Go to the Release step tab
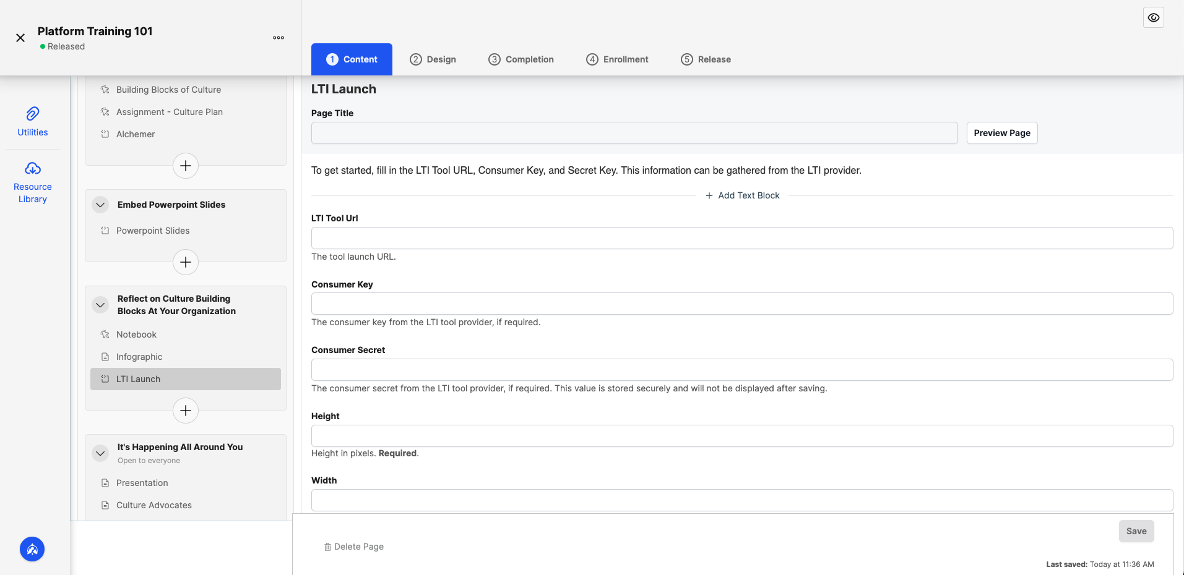Screen dimensions: 1184x575 (706, 59)
